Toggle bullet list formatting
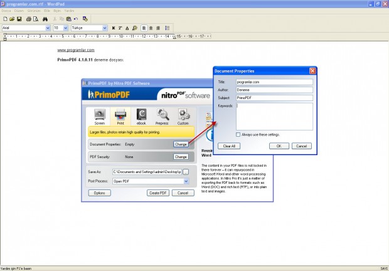Image resolution: width=389 pixels, height=271 pixels. 168,28
